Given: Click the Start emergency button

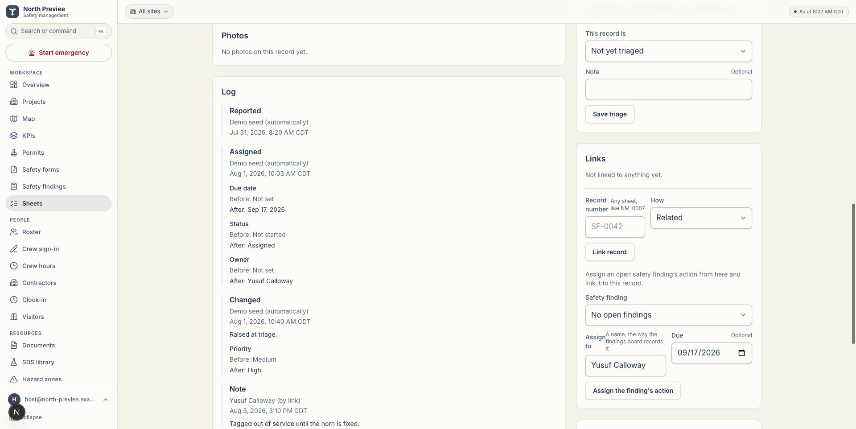Looking at the screenshot, I should tap(58, 53).
